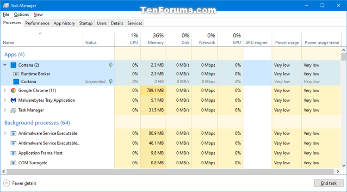The width and height of the screenshot is (347, 192).
Task: Sort by the CPU column header
Action: pos(128,39)
